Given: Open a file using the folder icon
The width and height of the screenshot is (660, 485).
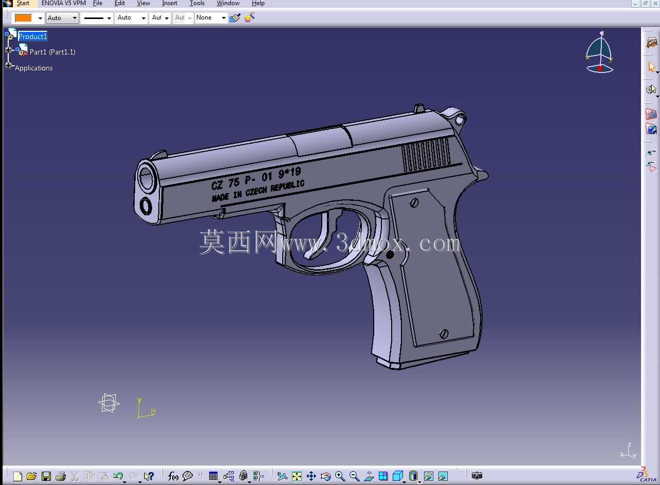Looking at the screenshot, I should click(31, 476).
